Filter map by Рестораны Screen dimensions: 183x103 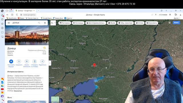click(65, 23)
